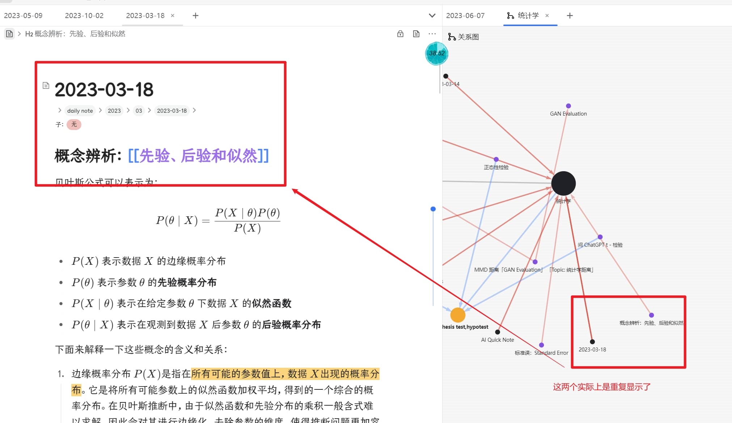
Task: Open the 先验、后验和似然 wiki link
Action: click(x=198, y=156)
